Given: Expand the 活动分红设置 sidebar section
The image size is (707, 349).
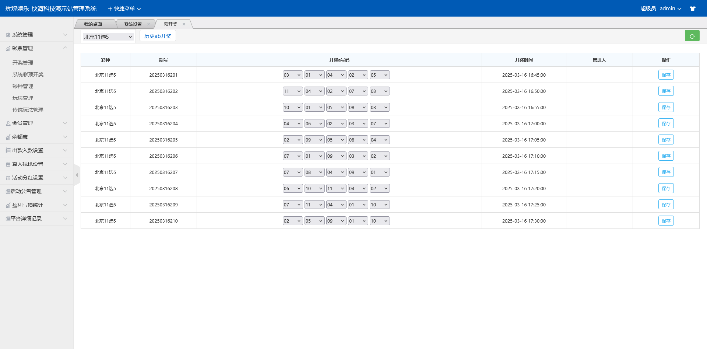Looking at the screenshot, I should (x=37, y=178).
